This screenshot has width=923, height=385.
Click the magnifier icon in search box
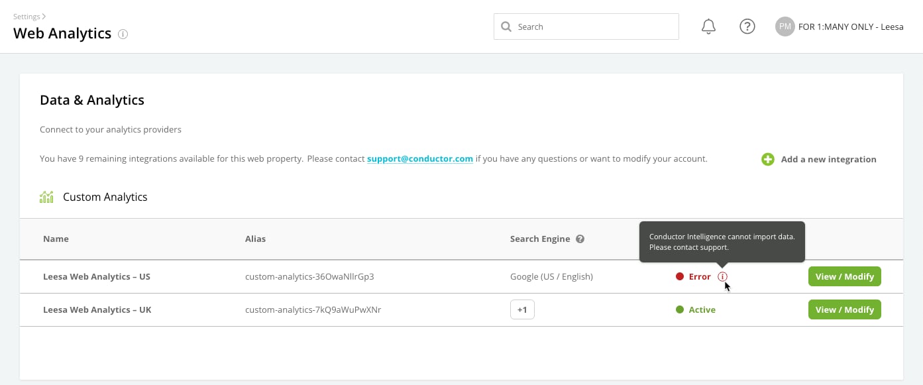click(x=506, y=27)
